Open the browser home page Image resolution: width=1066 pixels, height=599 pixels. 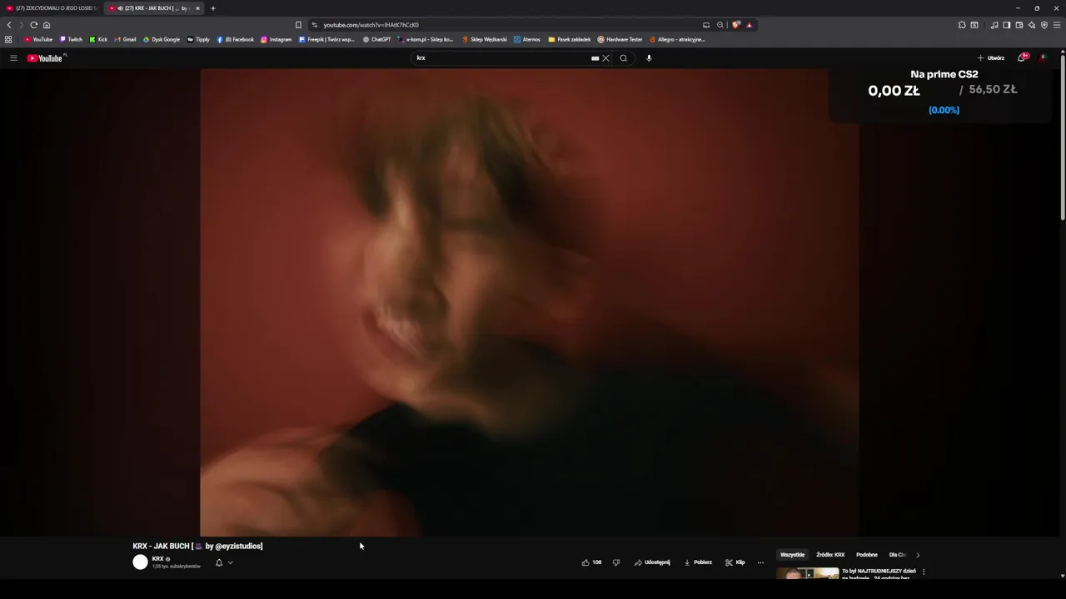point(47,25)
